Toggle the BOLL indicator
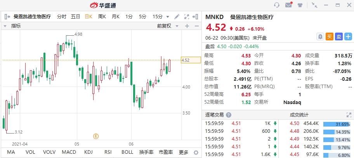Screen dimensions: 354x158 127,152
